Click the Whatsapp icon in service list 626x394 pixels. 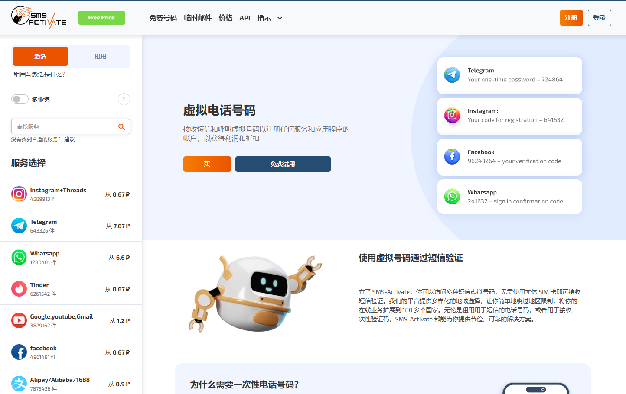click(19, 257)
